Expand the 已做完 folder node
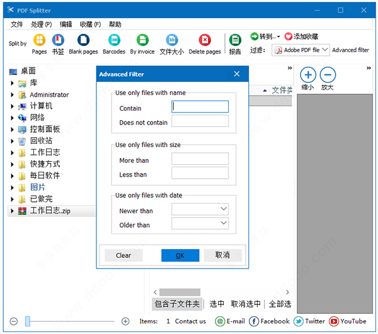Image resolution: width=378 pixels, height=334 pixels. coord(12,199)
